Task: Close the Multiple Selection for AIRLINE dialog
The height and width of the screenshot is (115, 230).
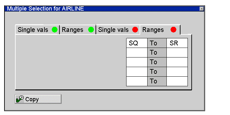Action: point(202,9)
